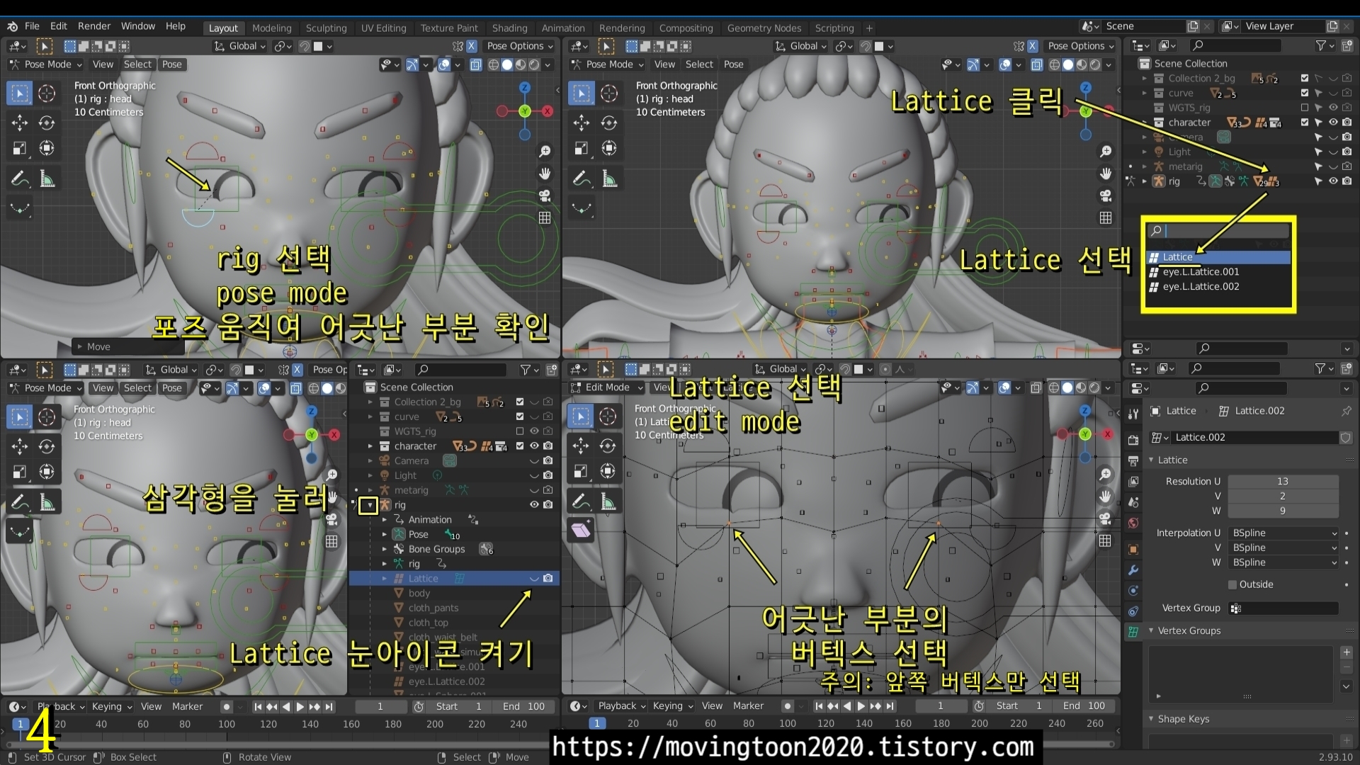Screen dimensions: 1360x765
Task: Open Pose menu in top-left viewport header
Action: point(171,64)
